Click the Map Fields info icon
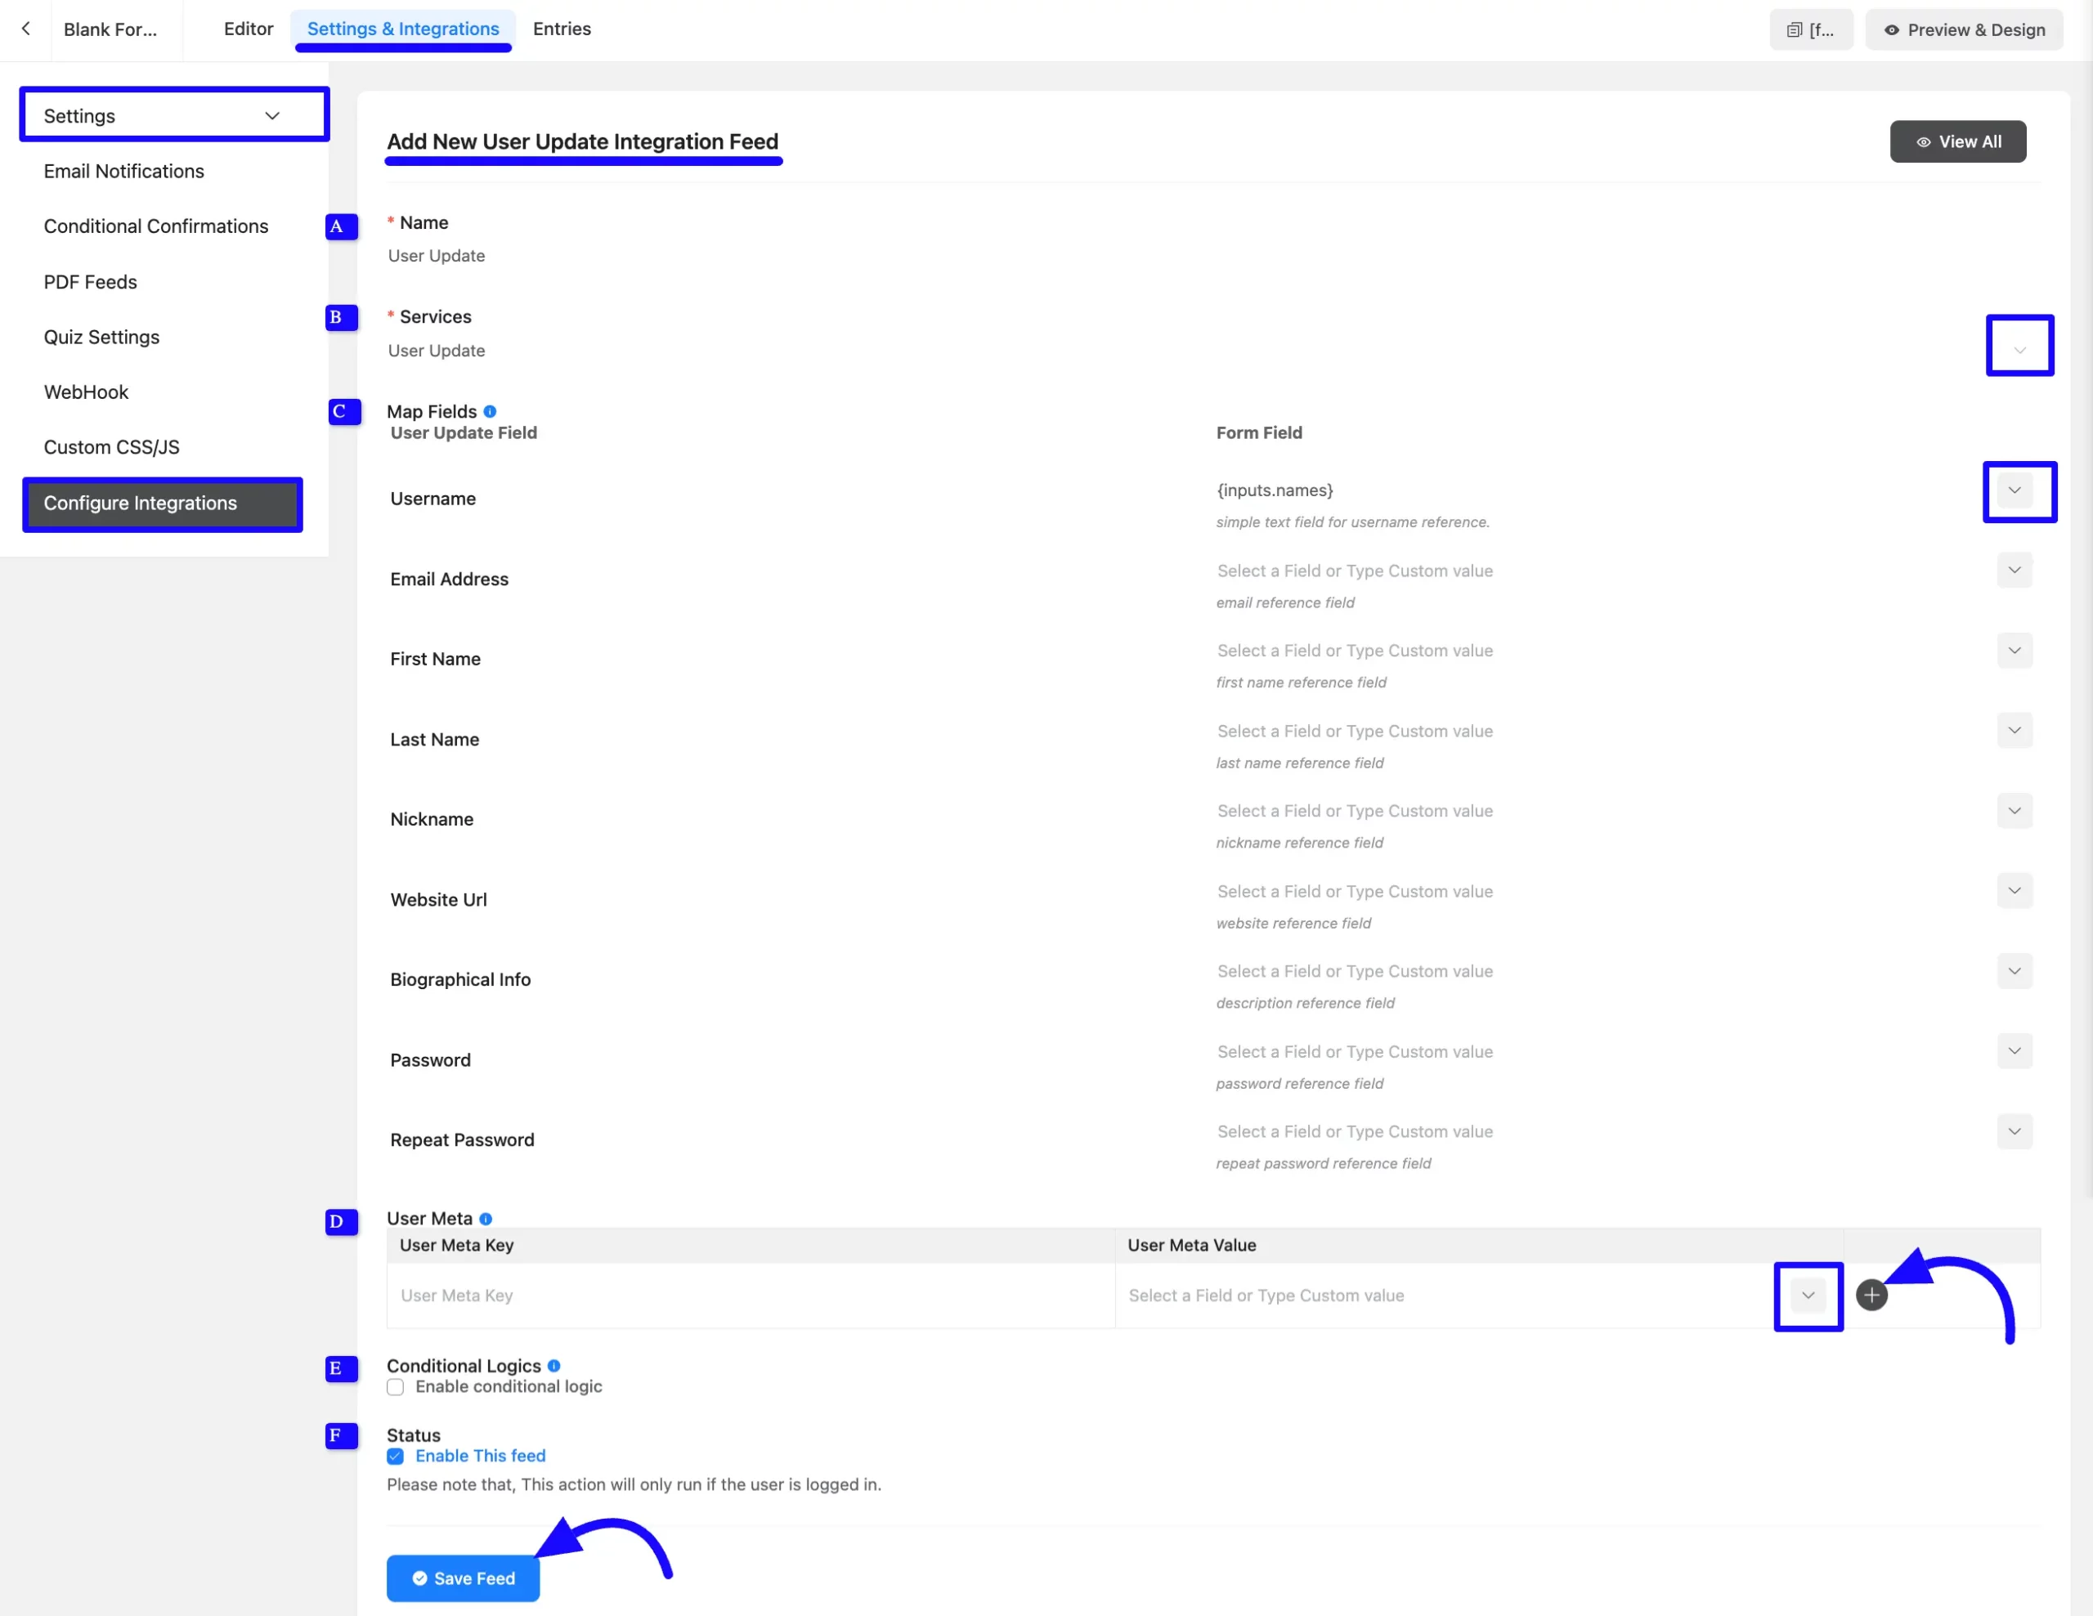This screenshot has width=2093, height=1616. coord(491,411)
